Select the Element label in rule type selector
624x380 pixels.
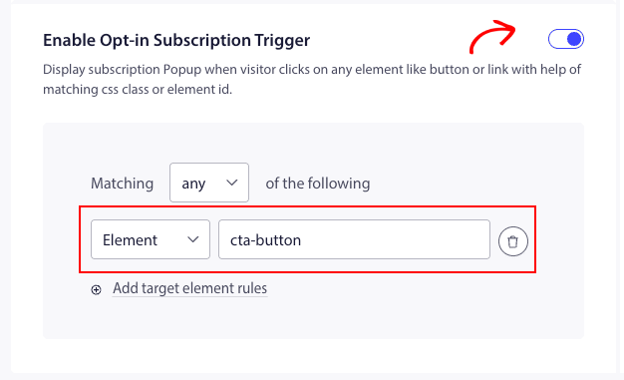tap(131, 240)
